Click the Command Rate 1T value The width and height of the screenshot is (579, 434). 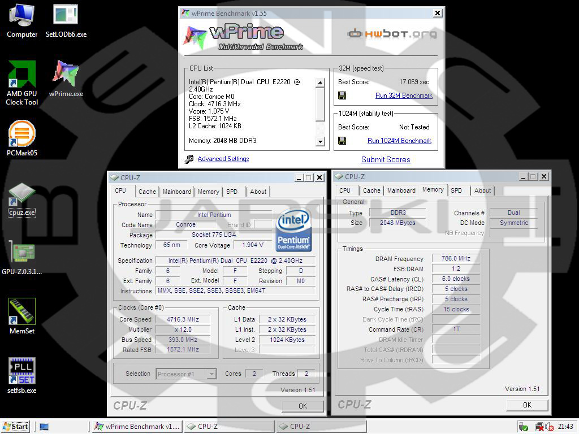[x=456, y=329]
